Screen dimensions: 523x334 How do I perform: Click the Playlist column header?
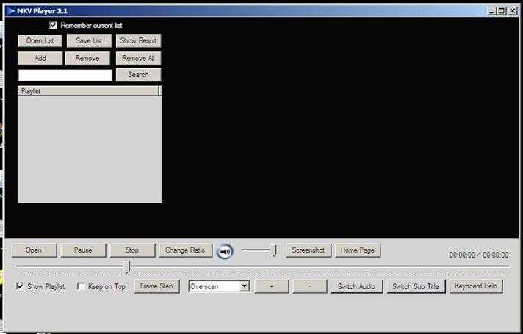coord(88,91)
